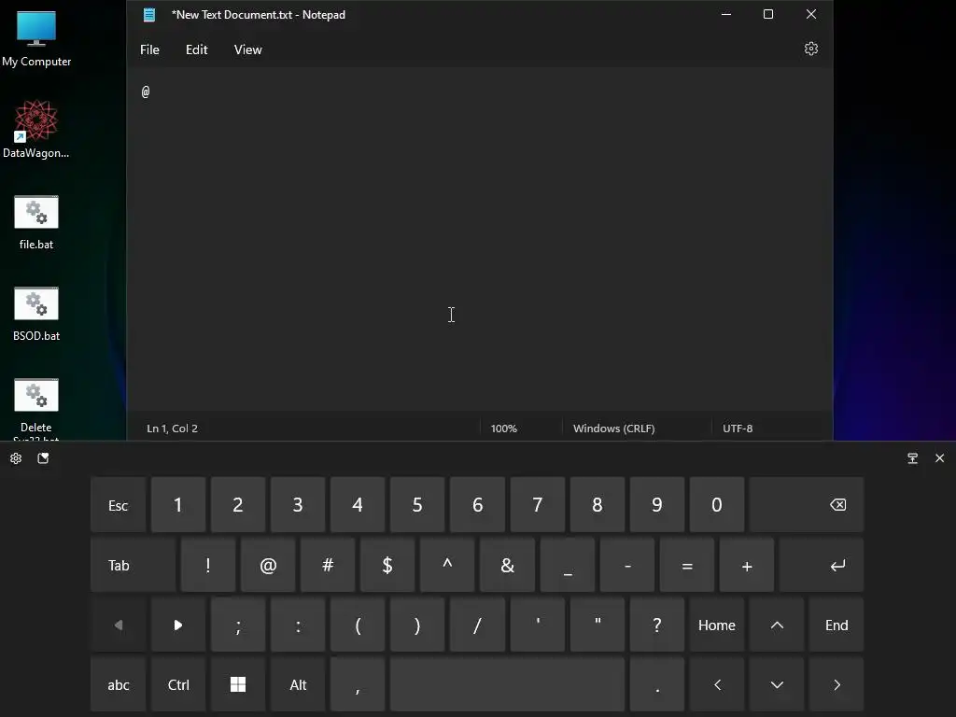Switch keyboard to abc letters layout
956x717 pixels.
coord(119,684)
